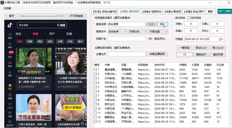Open the 我的 profile icon in sidebar
Viewport: 232px width, 128px height.
[x=10, y=72]
